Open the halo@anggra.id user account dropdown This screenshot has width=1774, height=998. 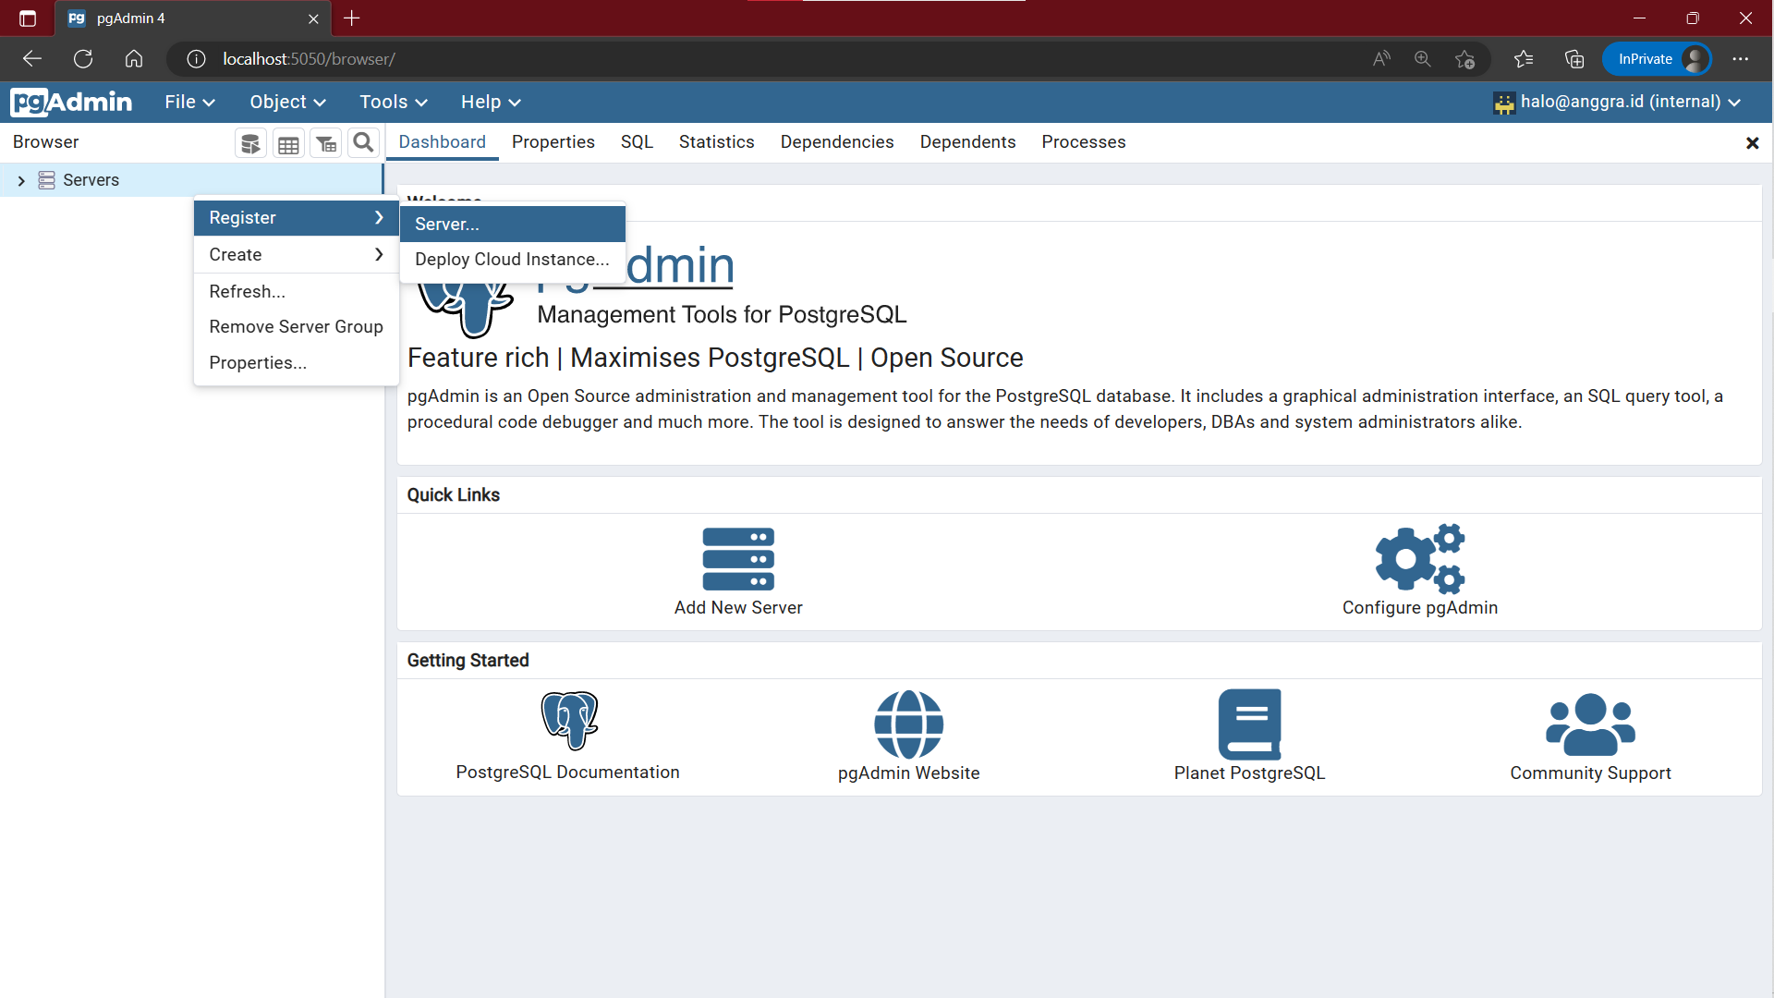point(1618,102)
